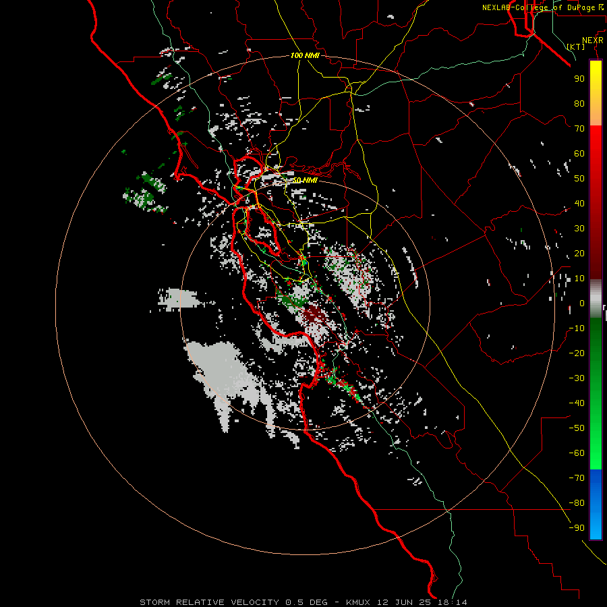This screenshot has height=607, width=607.
Task: Click the positive 40 knots scale label
Action: [x=579, y=203]
